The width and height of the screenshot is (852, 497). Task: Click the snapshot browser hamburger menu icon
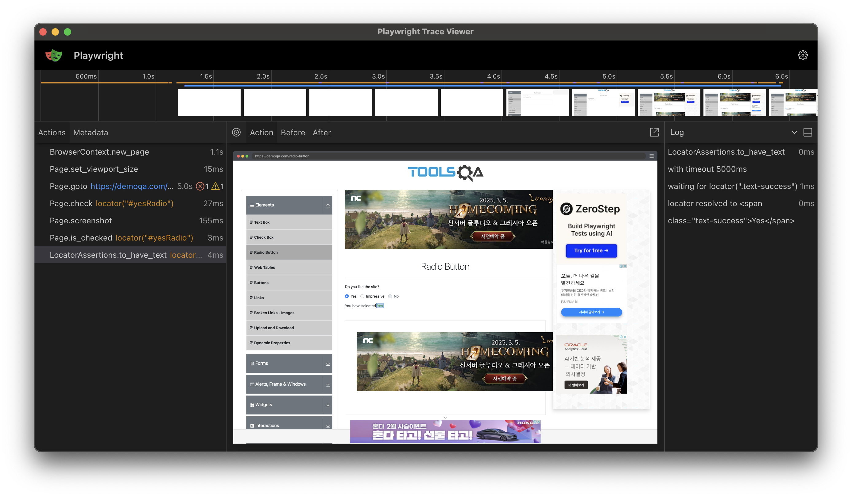coord(652,156)
